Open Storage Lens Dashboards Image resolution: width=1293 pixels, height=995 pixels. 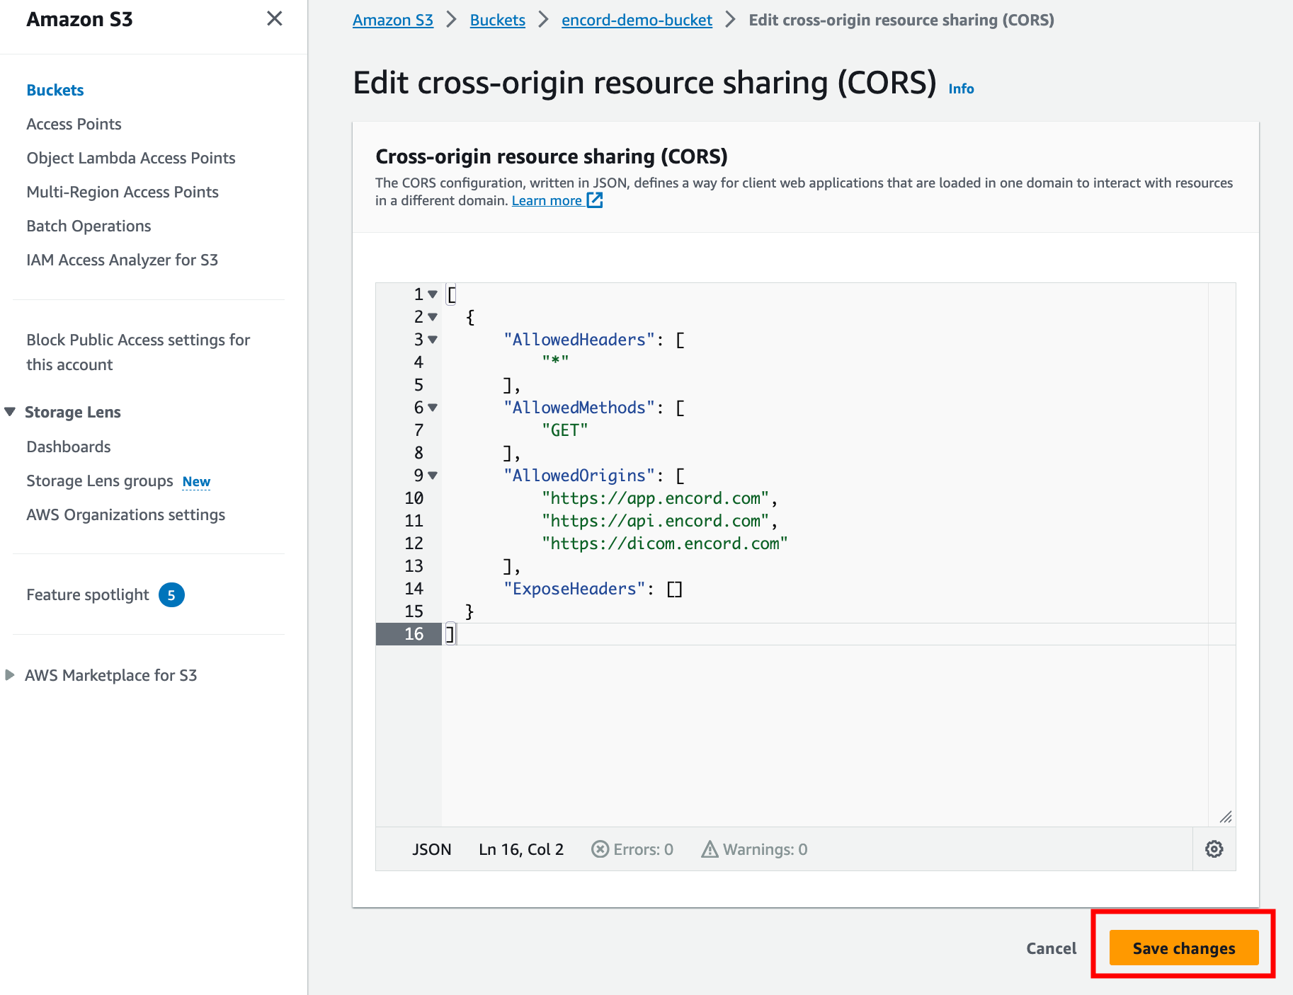[69, 447]
